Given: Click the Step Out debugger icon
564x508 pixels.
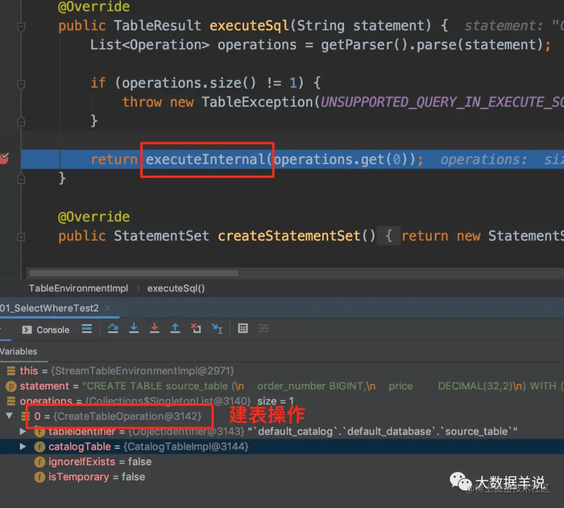Looking at the screenshot, I should (x=175, y=328).
